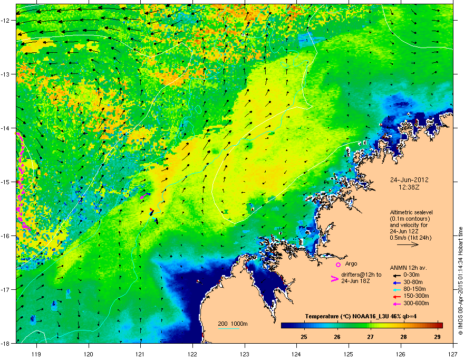Click the latitude axis label '-13'

point(6,74)
